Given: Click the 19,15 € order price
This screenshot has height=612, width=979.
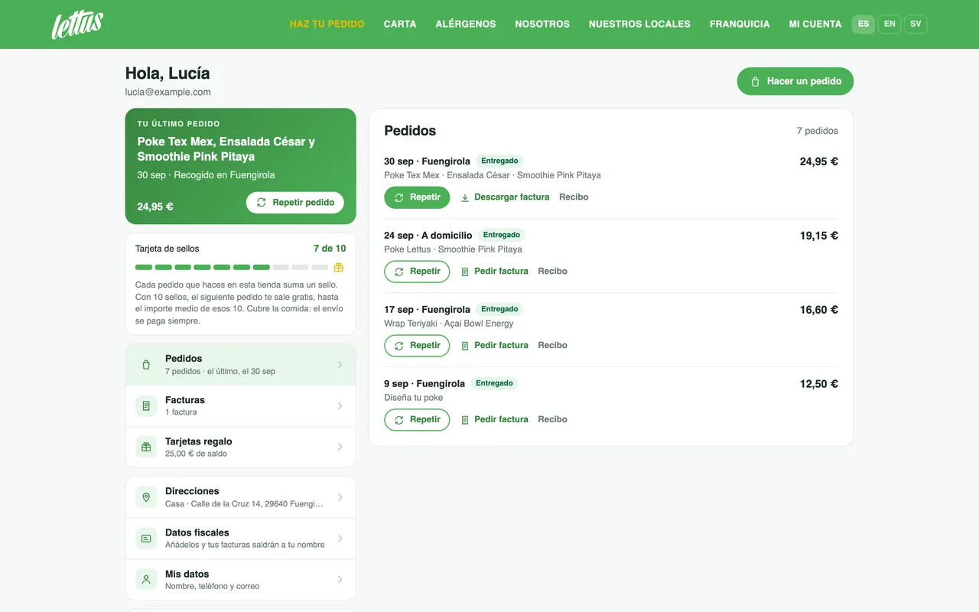Looking at the screenshot, I should click(x=819, y=236).
